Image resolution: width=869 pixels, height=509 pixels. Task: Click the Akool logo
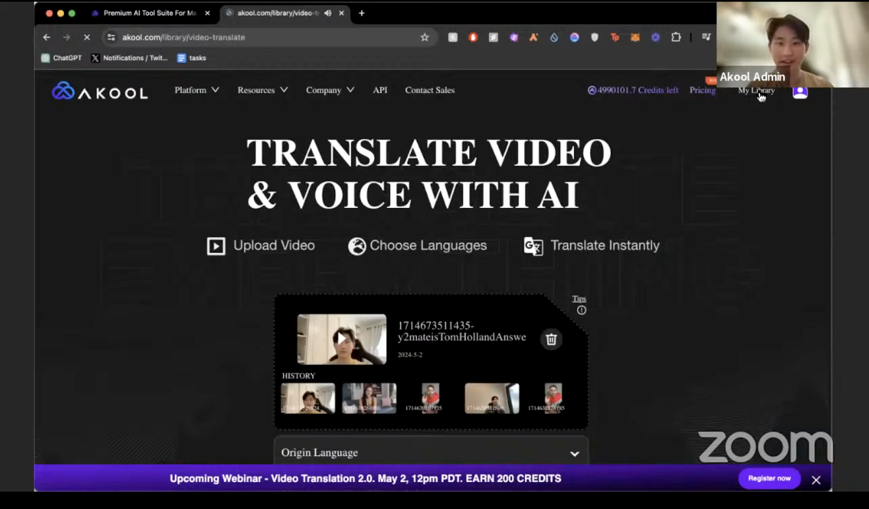(100, 91)
